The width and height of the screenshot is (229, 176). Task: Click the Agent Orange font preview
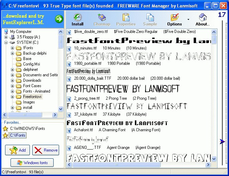tap(138, 157)
